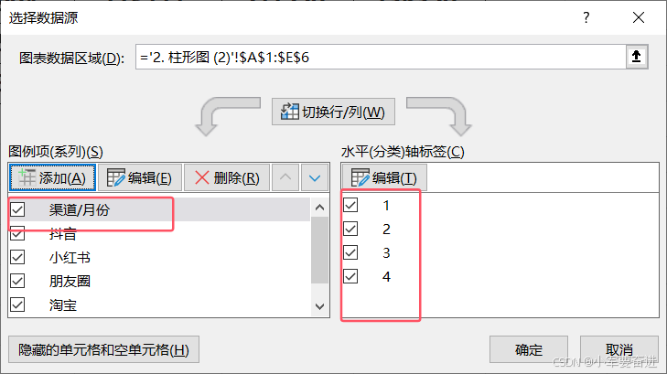
Task: Toggle the 朋友圈 series checkbox
Action: tap(18, 281)
